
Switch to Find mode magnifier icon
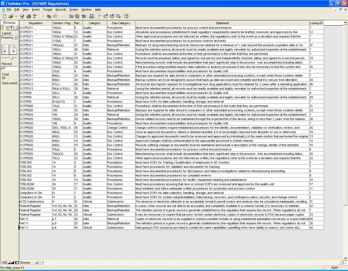coord(7,28)
